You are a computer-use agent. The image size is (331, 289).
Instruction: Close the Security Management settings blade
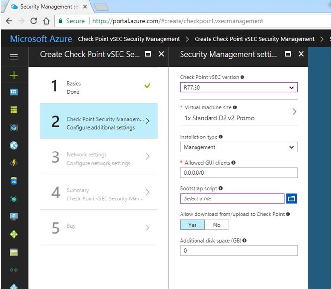coord(301,54)
